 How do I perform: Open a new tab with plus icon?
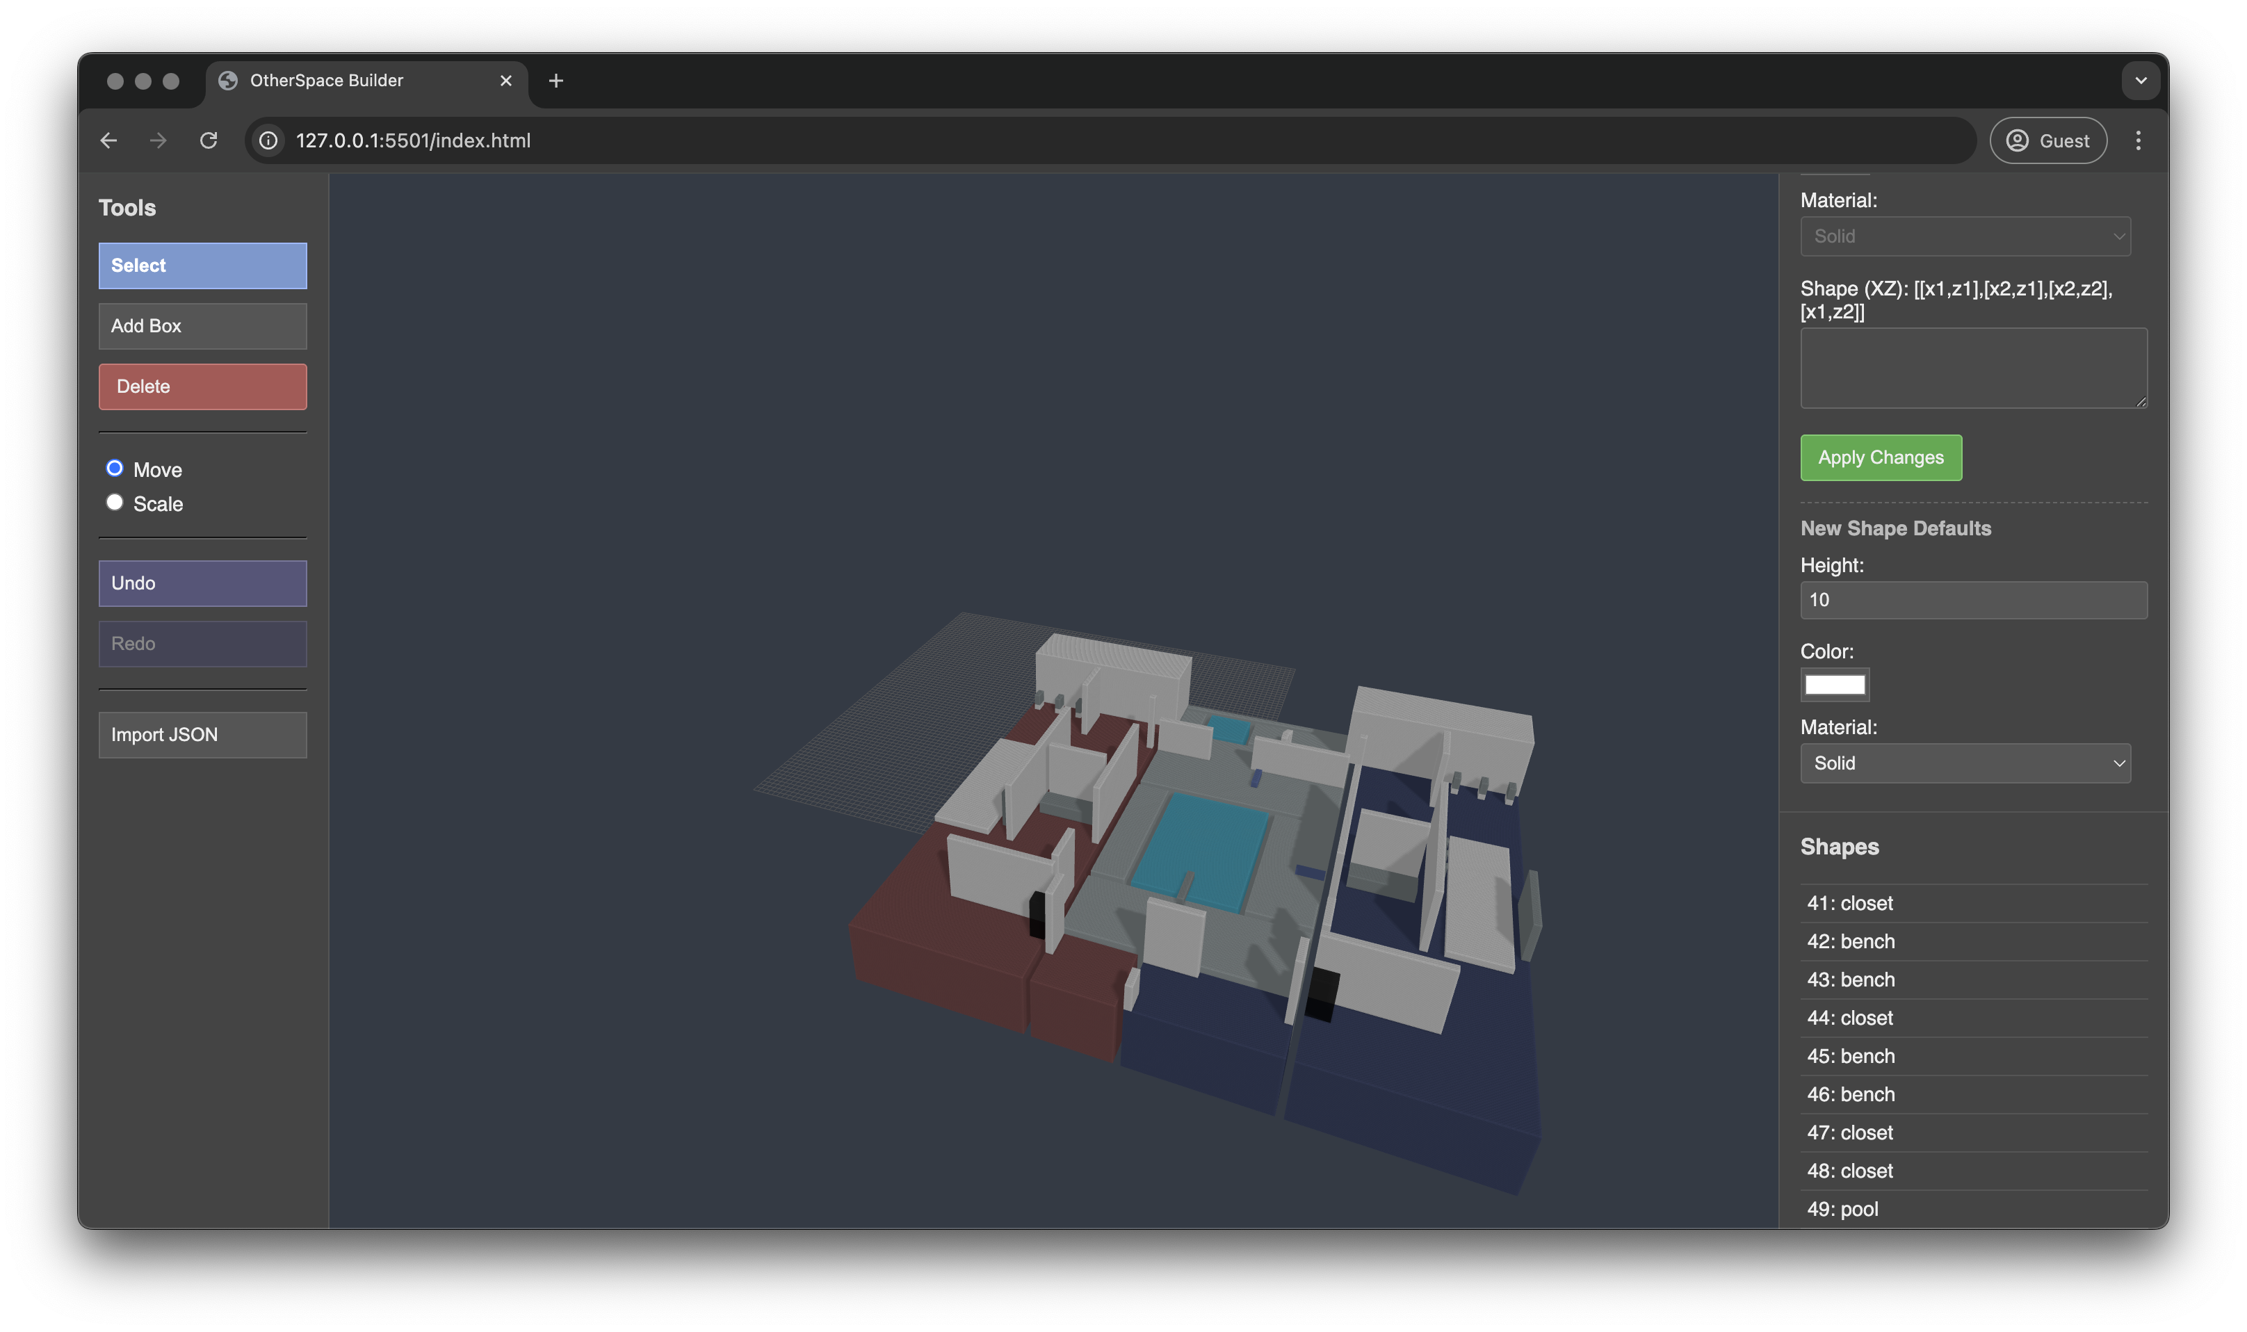pos(555,81)
